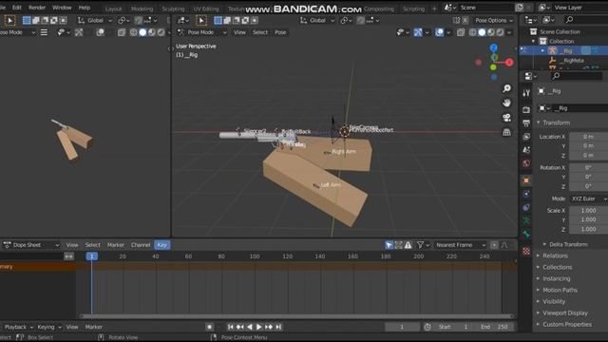This screenshot has width=608, height=342.
Task: Toggle Only Show Selected in Dope Sheet
Action: 389,245
